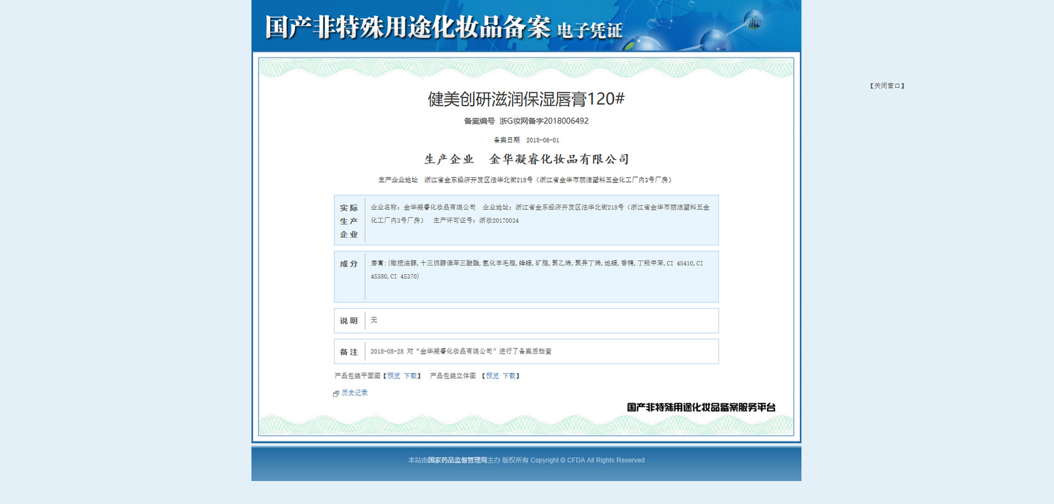
Task: Click the 生产企业地址 address line
Action: coord(526,180)
